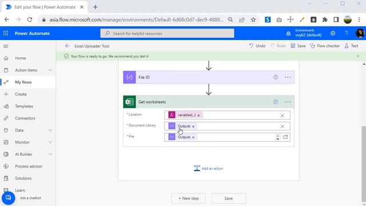Screen dimensions: 366x206
Task: Click the bottom Save button
Action: (x=229, y=199)
